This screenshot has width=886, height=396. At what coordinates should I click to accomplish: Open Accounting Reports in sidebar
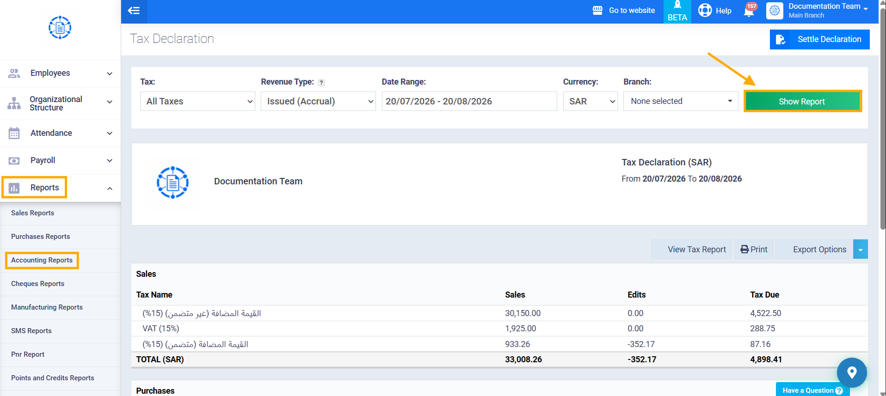42,260
